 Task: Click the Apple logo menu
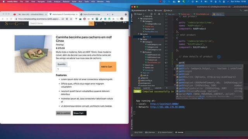[x=3, y=2]
